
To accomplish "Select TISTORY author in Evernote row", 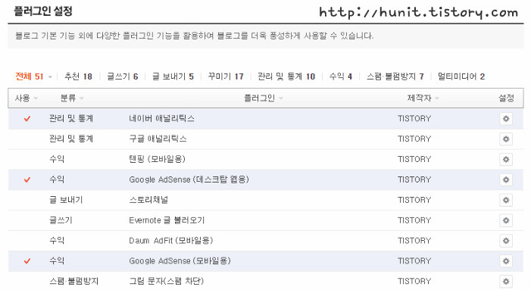I will (414, 220).
